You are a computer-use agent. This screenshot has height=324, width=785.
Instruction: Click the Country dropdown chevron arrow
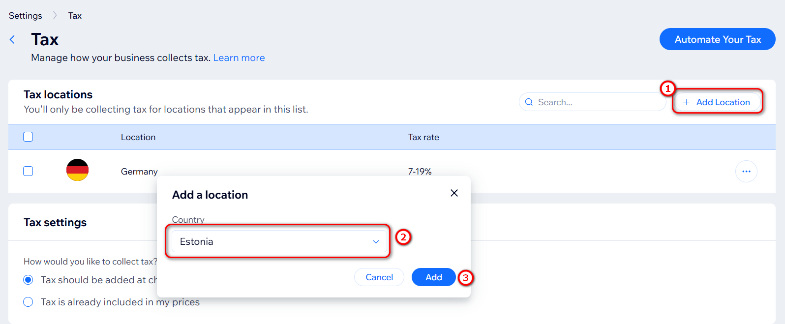pos(376,242)
